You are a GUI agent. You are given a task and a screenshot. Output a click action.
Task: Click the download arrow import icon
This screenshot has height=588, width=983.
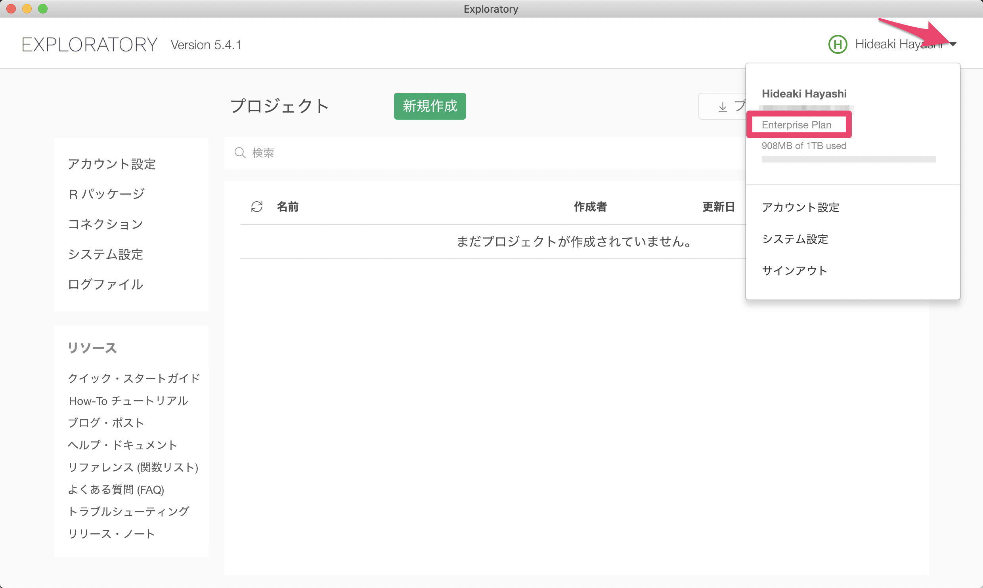click(723, 106)
